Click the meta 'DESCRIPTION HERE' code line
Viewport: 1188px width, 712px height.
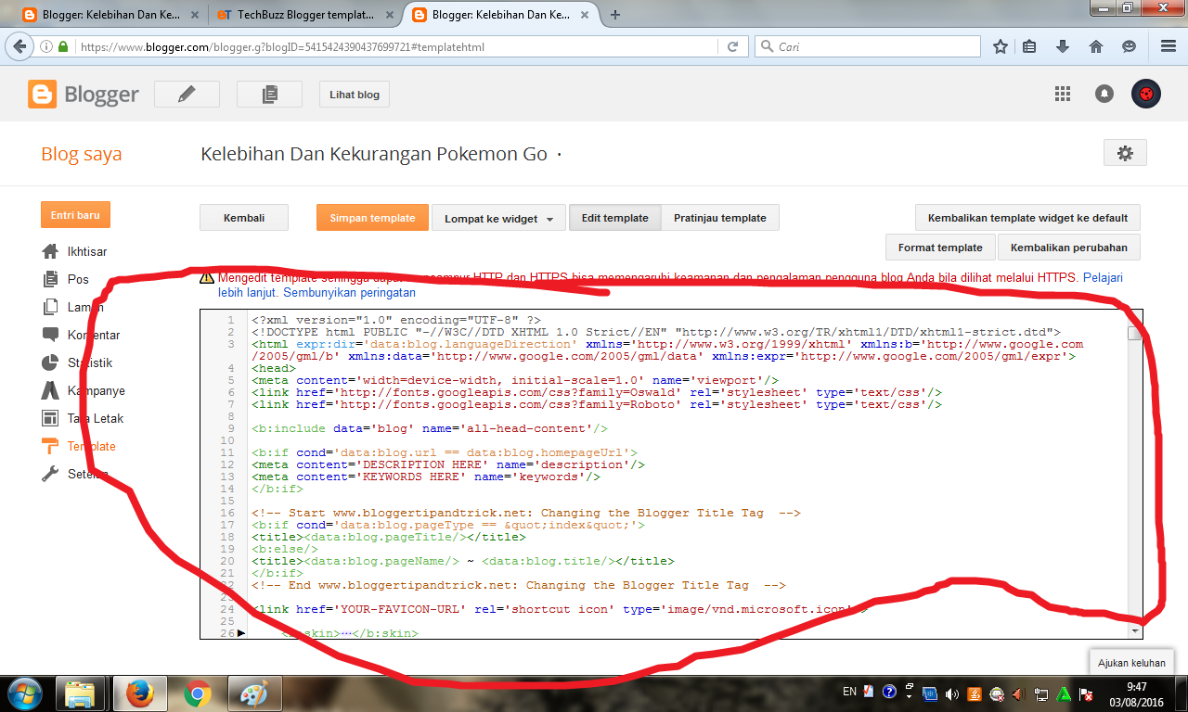448,464
